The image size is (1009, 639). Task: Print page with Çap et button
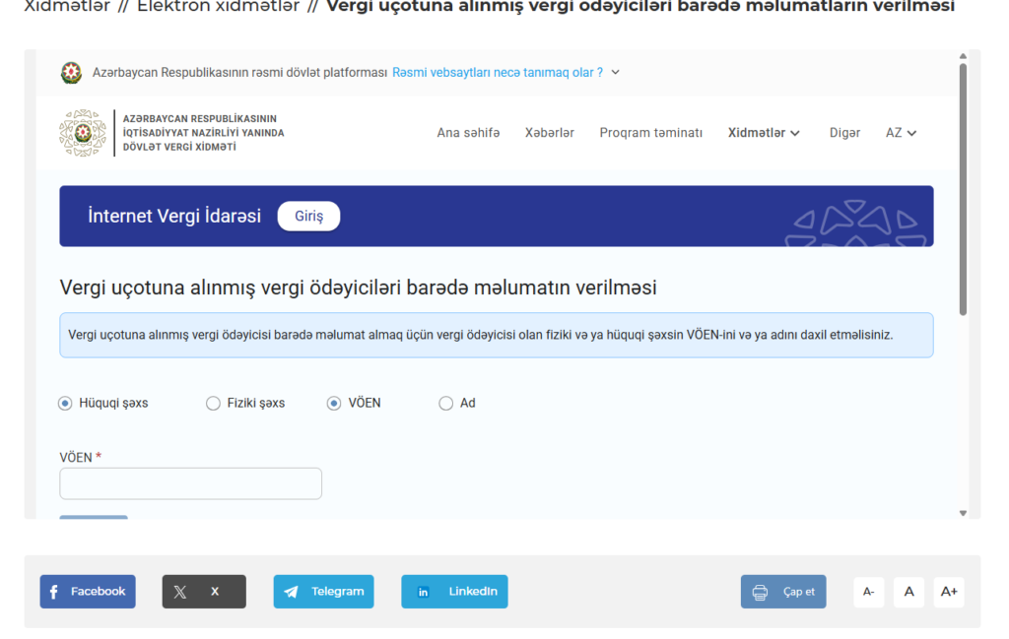(x=783, y=592)
